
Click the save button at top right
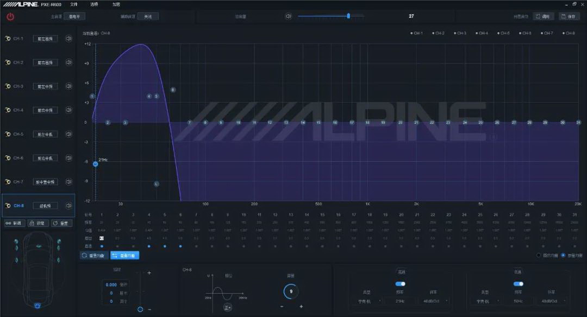coord(569,16)
